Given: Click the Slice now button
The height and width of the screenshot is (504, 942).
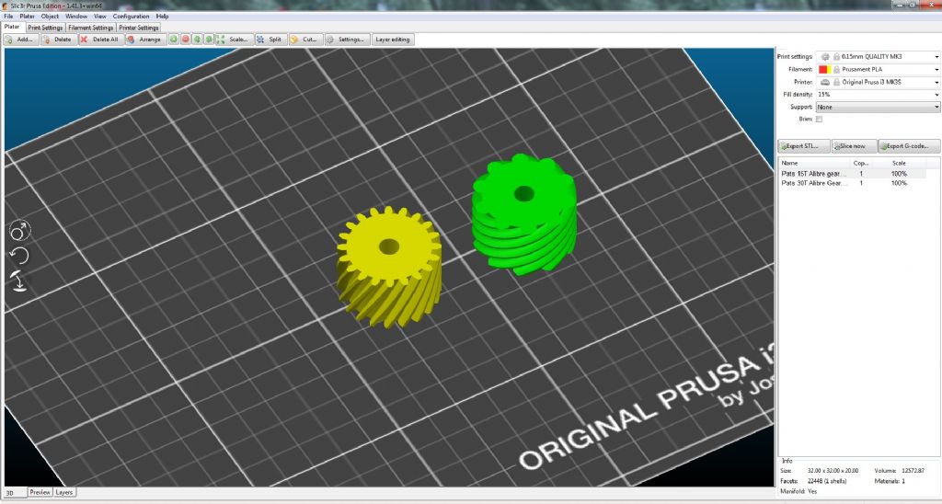Looking at the screenshot, I should [854, 146].
